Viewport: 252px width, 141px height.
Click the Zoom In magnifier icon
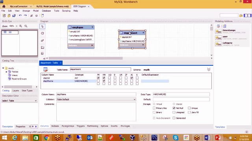pos(21,26)
